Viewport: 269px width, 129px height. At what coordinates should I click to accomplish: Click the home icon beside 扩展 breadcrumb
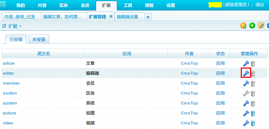click(x=4, y=26)
